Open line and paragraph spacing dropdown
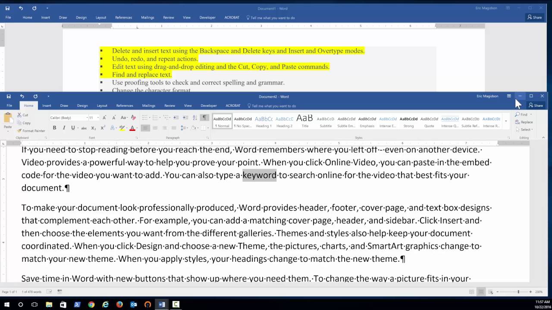The image size is (552, 310). pyautogui.click(x=184, y=128)
